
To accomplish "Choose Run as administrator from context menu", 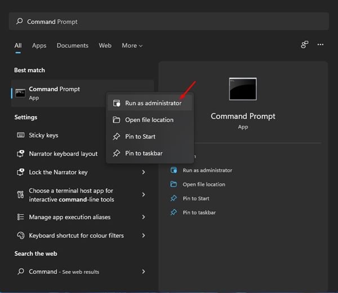I will 153,103.
